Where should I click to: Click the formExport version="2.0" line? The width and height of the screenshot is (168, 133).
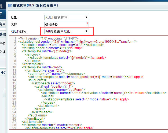[45, 71]
